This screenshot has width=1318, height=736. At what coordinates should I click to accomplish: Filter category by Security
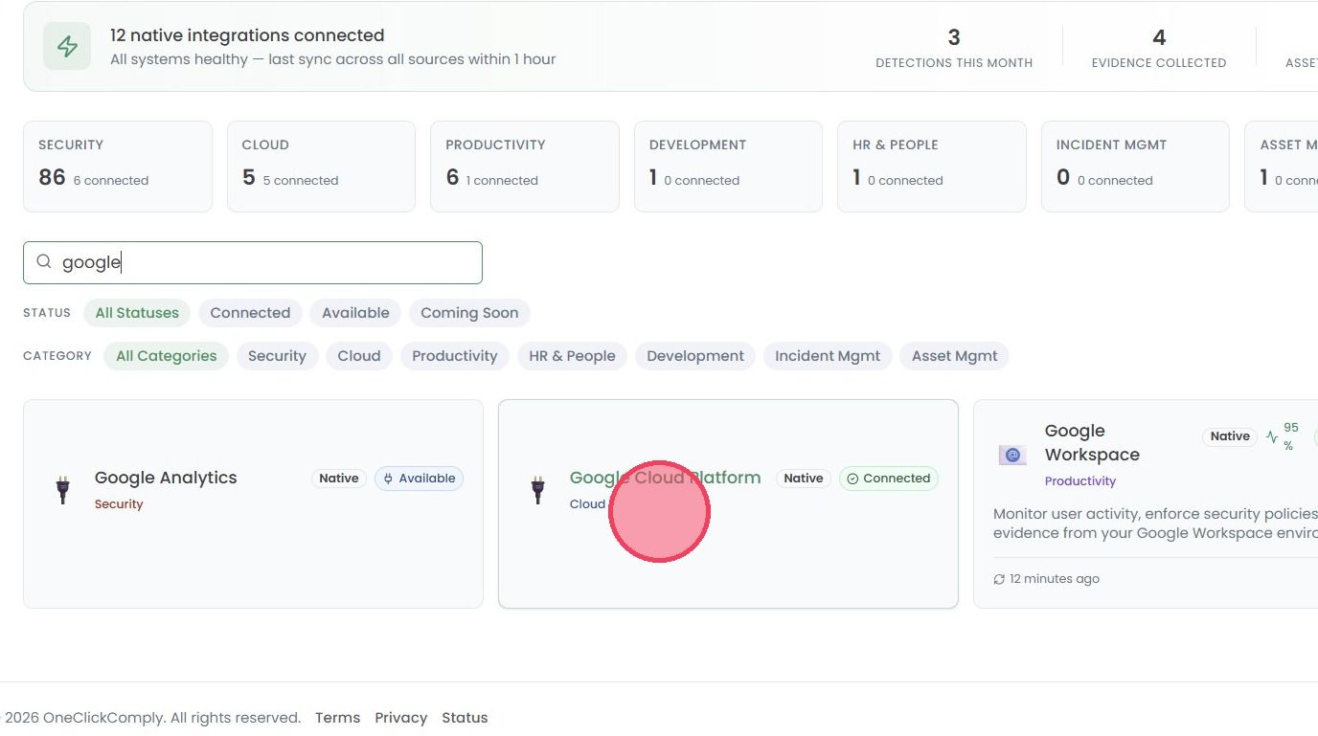(x=277, y=356)
